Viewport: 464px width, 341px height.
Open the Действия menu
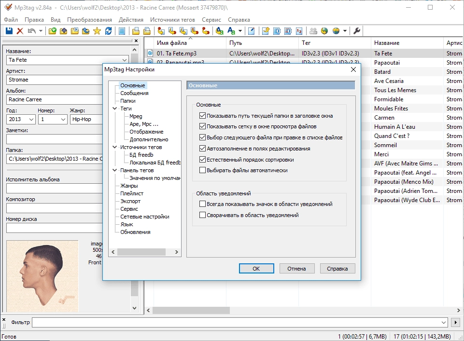click(131, 20)
